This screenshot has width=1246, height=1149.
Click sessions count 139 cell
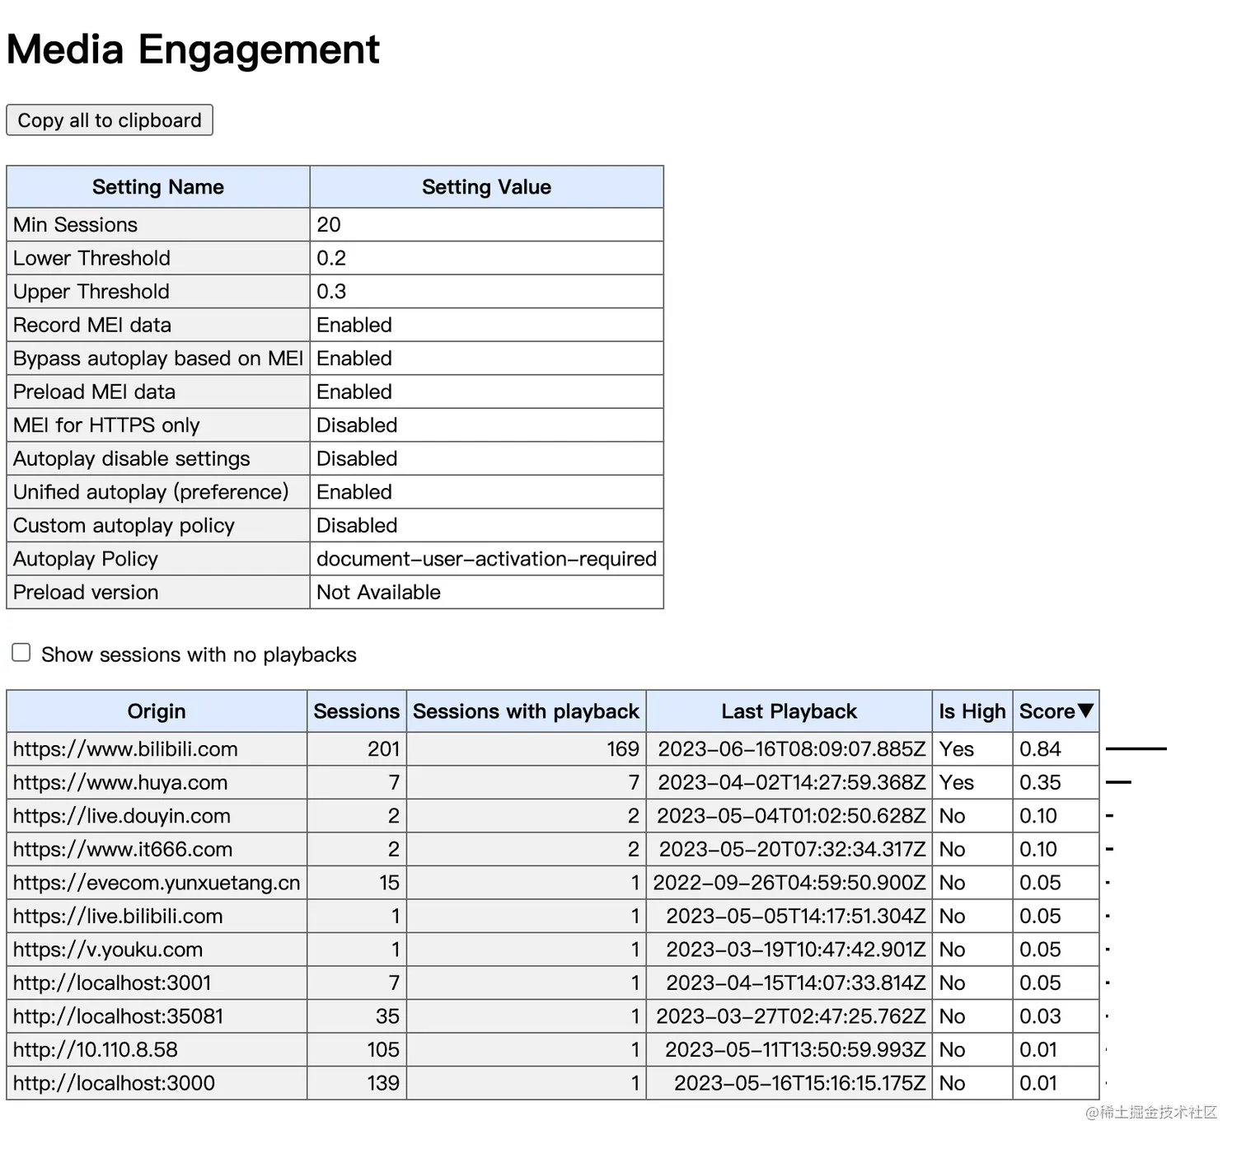coord(357,1083)
